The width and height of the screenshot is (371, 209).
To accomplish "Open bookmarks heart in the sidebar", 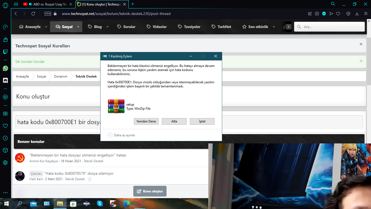I will (x=5, y=126).
